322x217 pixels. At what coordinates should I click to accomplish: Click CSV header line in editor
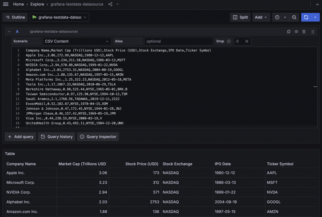pos(119,50)
